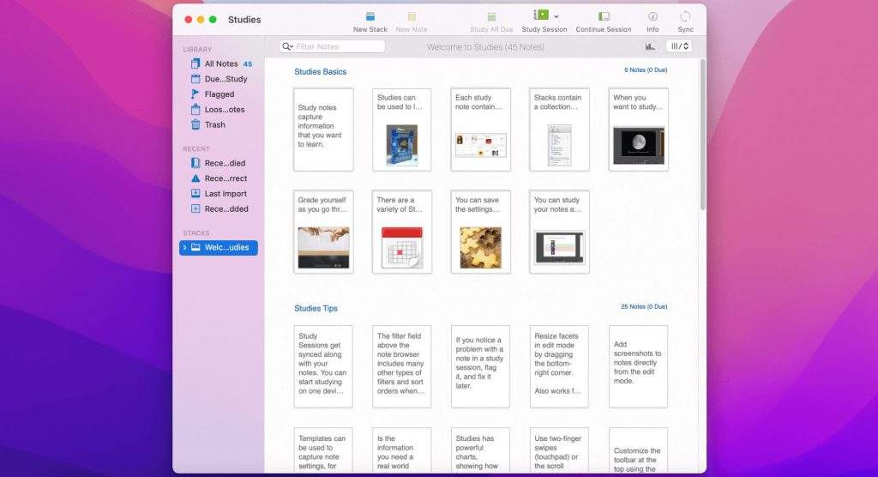Open the Info panel
The image size is (878, 477).
[652, 17]
